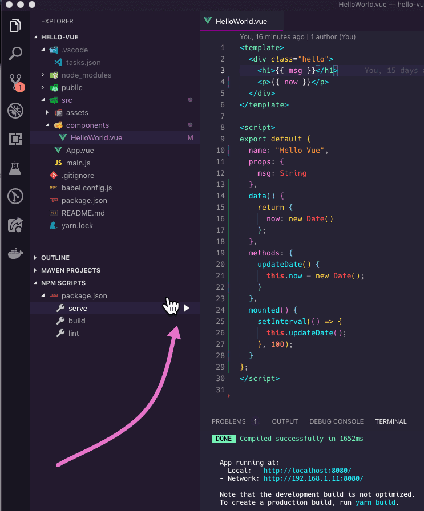This screenshot has width=424, height=511.
Task: Open the Docker whale icon
Action: click(x=15, y=253)
